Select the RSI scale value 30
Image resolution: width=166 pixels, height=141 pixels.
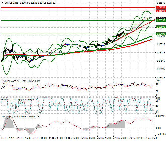[157, 91]
